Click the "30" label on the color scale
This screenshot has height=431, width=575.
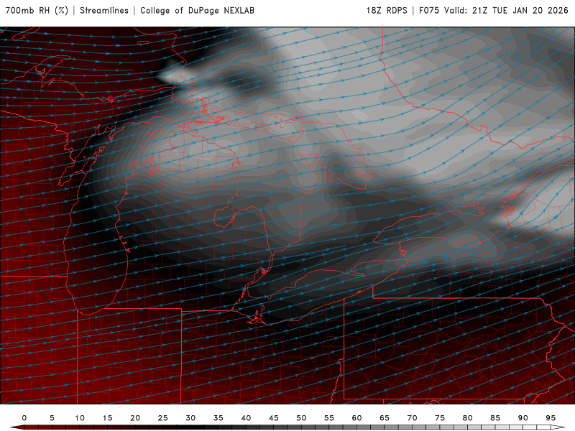(x=190, y=418)
